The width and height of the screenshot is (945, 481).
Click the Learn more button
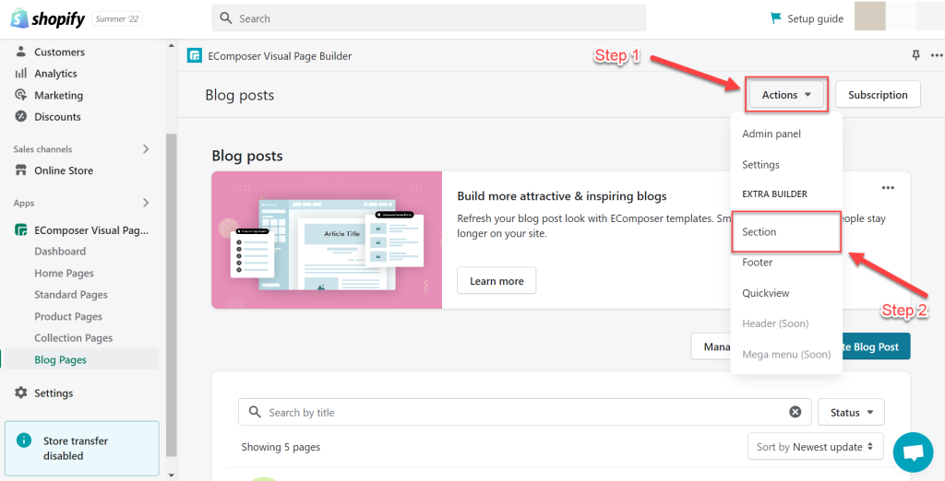496,280
